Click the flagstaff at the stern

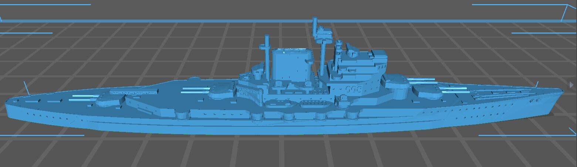point(26,88)
